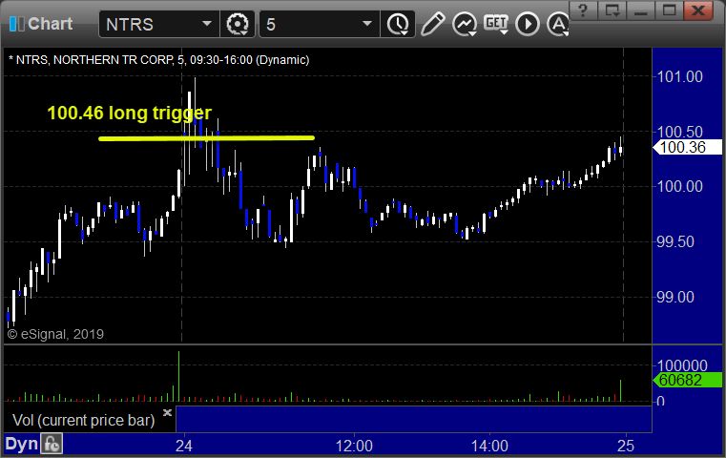Click the 99.50 price axis label
The height and width of the screenshot is (458, 726).
click(675, 241)
